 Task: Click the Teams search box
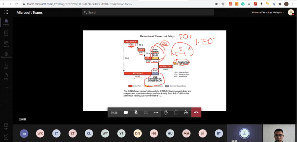pos(148,12)
